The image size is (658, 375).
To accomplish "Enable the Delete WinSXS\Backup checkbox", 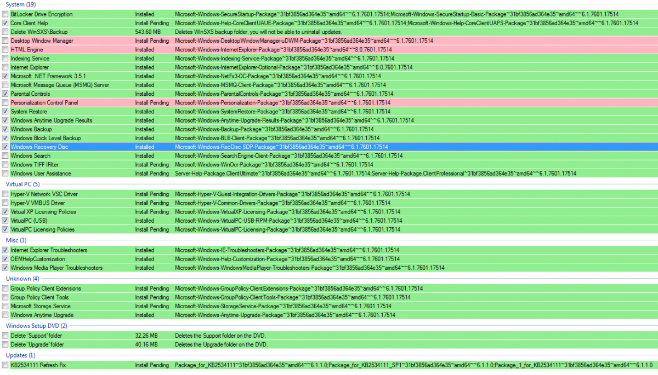I will (x=5, y=32).
